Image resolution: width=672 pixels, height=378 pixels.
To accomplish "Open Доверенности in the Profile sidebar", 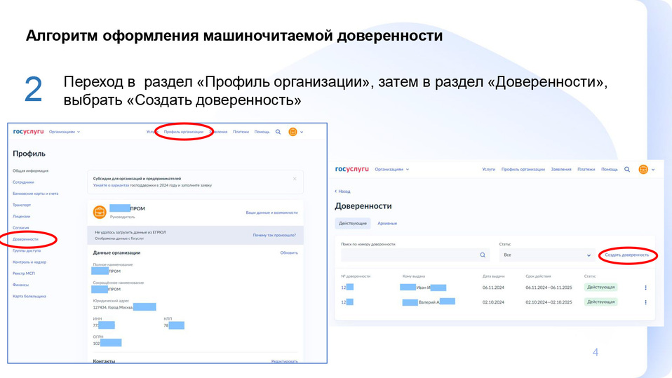I will (x=26, y=239).
